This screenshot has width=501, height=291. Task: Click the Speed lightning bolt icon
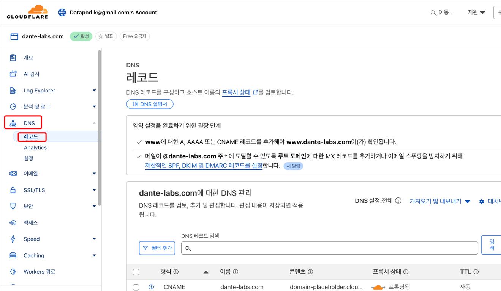tap(13, 239)
